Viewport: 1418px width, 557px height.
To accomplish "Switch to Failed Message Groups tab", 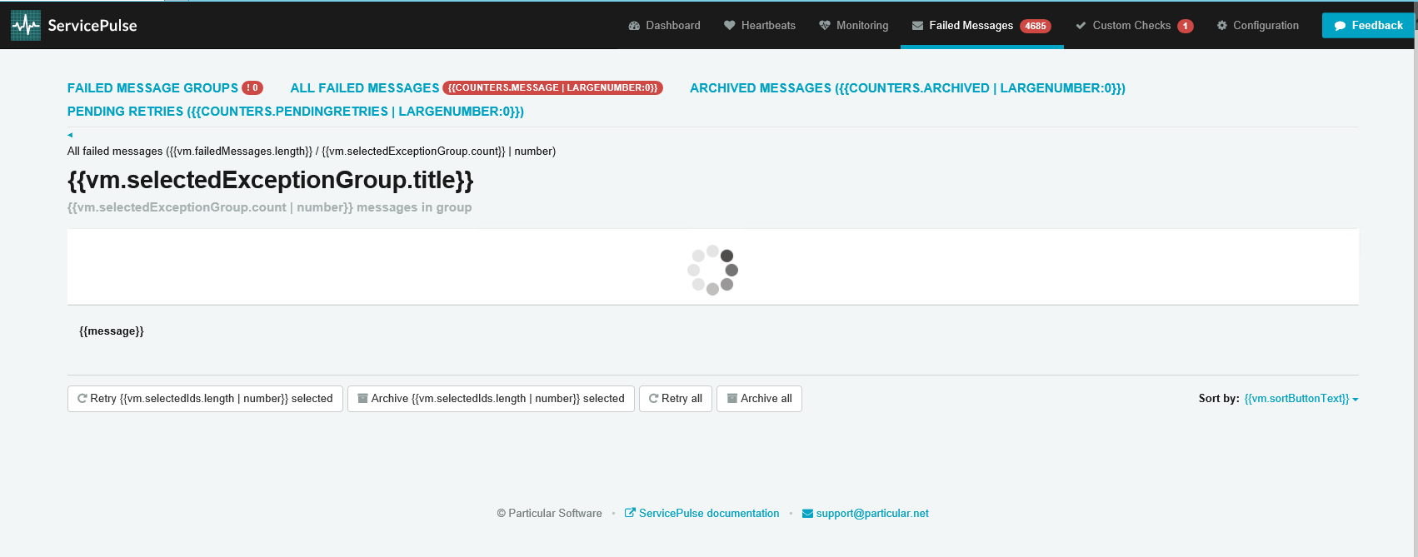I will click(x=152, y=87).
